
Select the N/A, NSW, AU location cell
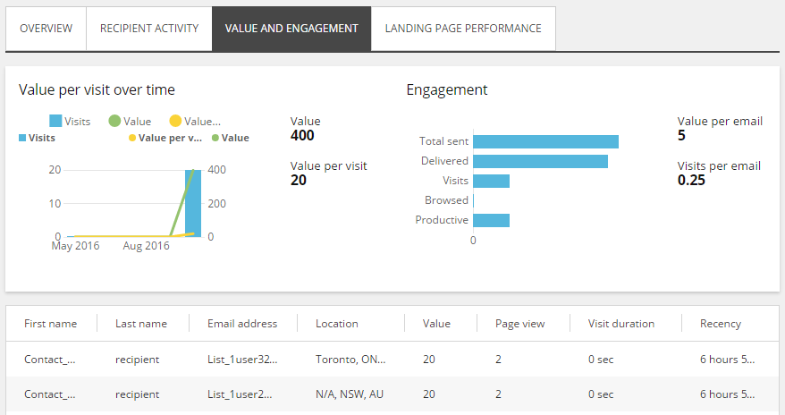(349, 394)
